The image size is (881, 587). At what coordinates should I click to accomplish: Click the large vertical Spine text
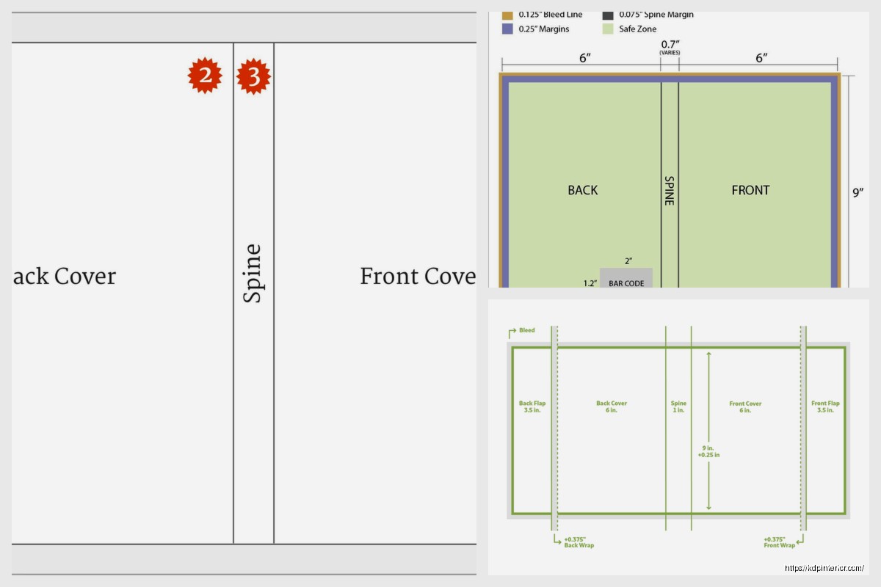tap(253, 273)
